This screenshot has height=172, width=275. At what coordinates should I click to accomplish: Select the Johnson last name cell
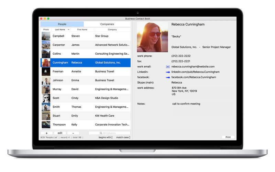pos(58,80)
